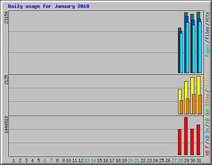
Task: Click day number 16 on the x-axis
Action: click(106, 160)
